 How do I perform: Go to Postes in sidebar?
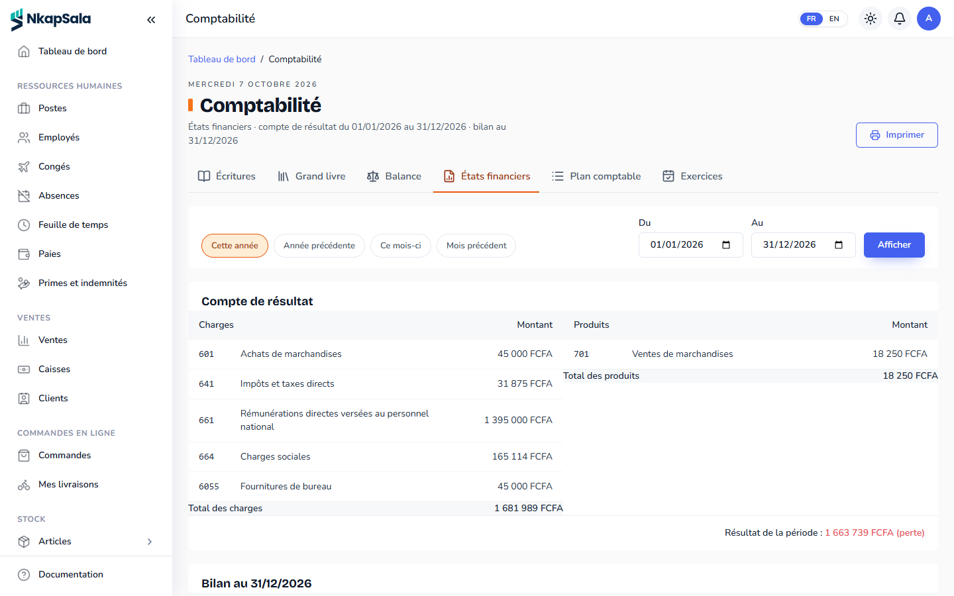pyautogui.click(x=86, y=108)
